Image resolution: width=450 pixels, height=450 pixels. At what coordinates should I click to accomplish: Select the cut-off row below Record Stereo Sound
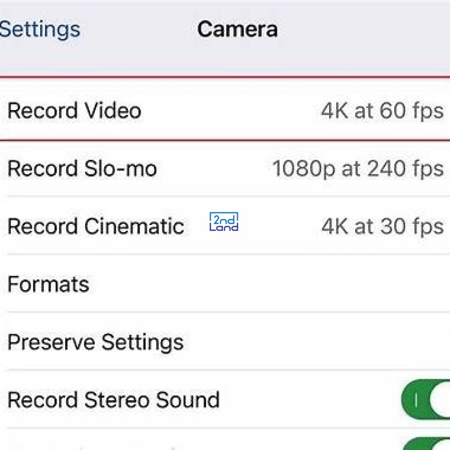[x=225, y=439]
